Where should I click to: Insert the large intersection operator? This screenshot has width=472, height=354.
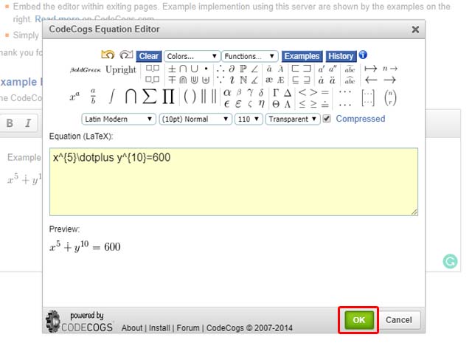tap(131, 97)
